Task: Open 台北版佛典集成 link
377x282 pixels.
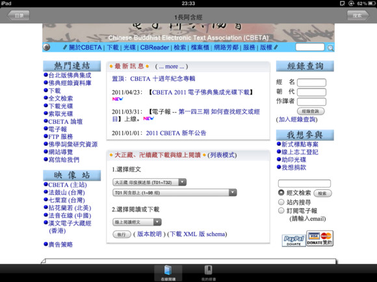Action: tap(70, 75)
